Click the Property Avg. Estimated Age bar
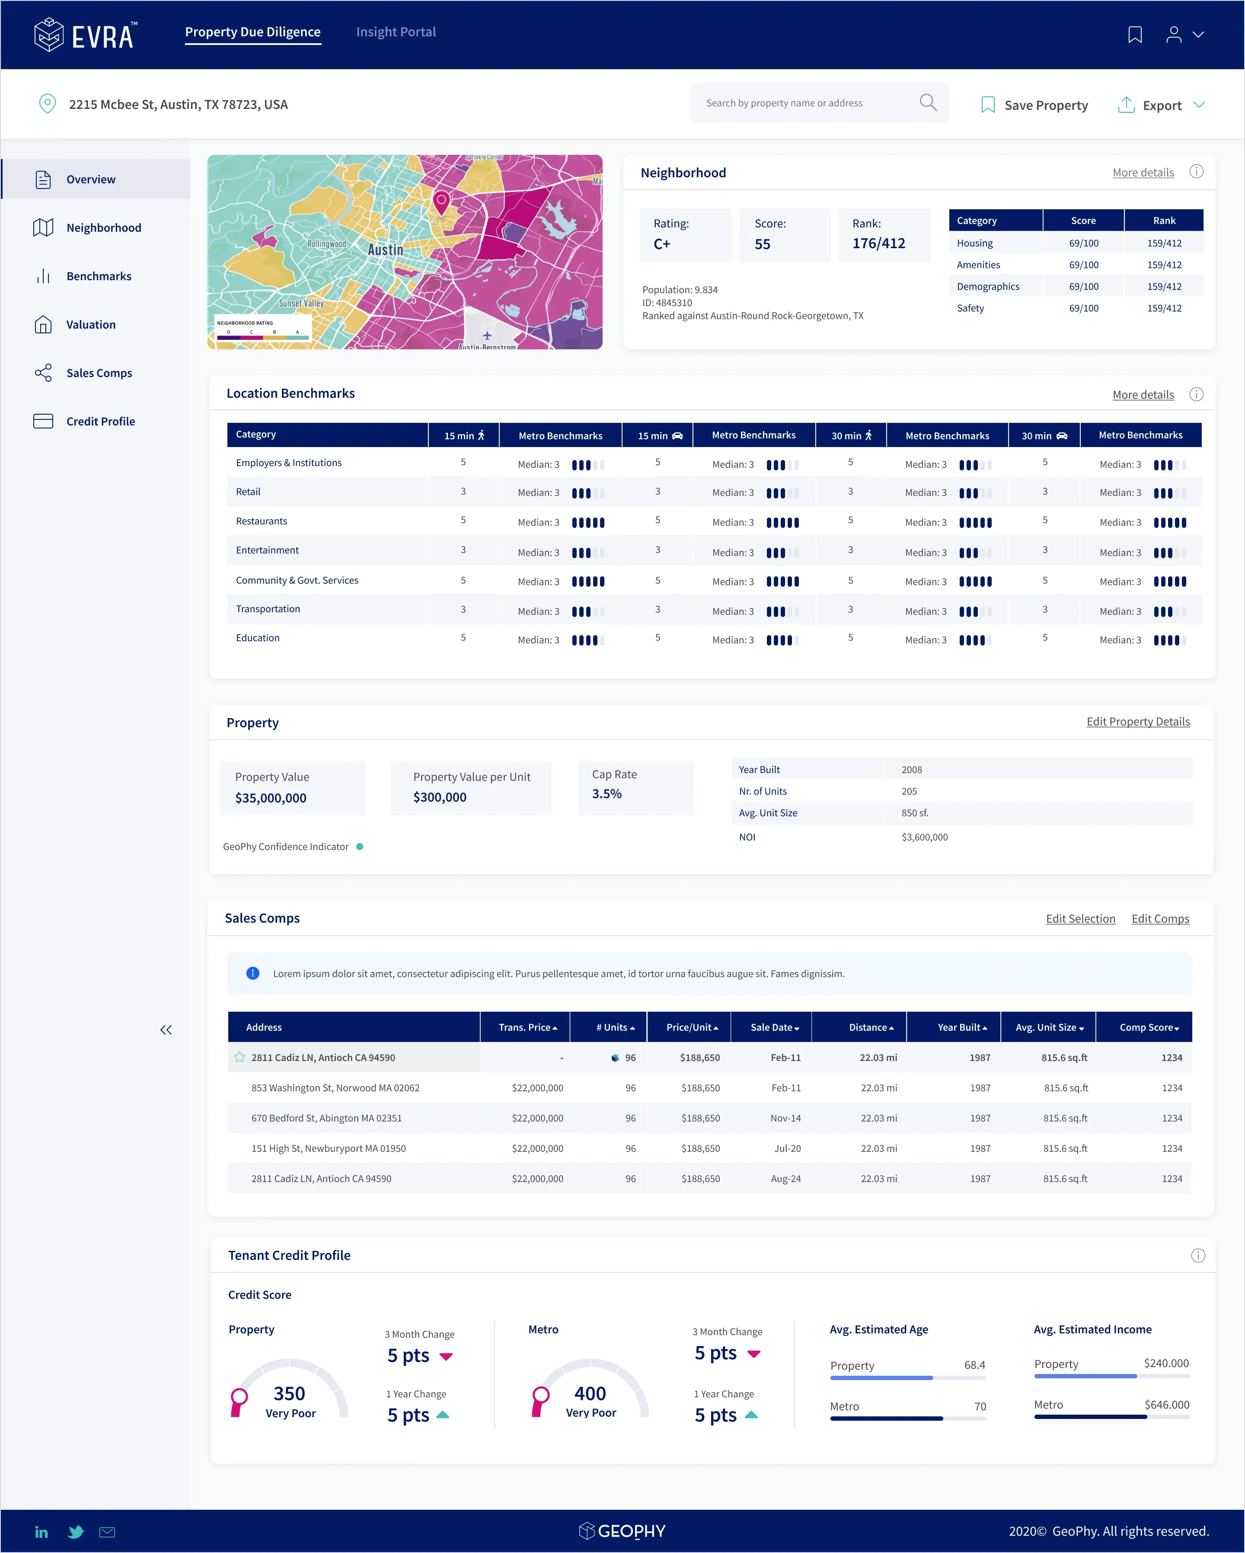Screen dimensions: 1245x1553 908,1378
